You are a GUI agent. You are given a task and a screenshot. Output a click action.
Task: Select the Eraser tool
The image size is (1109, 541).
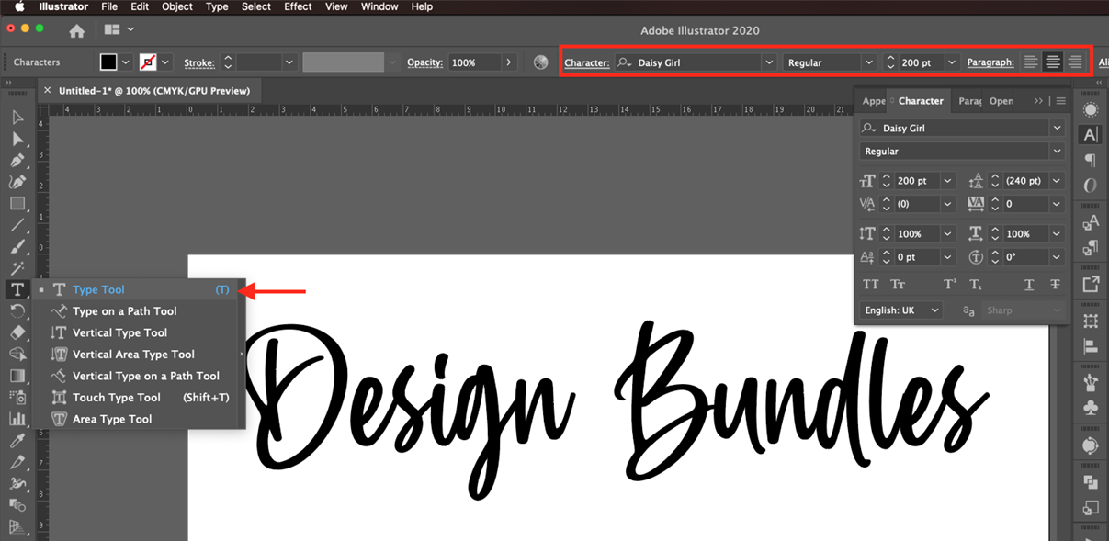click(17, 332)
